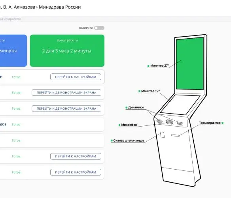Select the Микрофон label on the diagram
The image size is (231, 198).
129,125
